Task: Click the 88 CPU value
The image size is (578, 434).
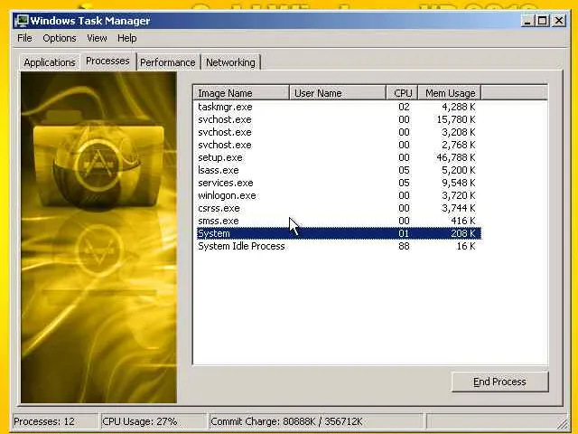Action: pyautogui.click(x=404, y=246)
